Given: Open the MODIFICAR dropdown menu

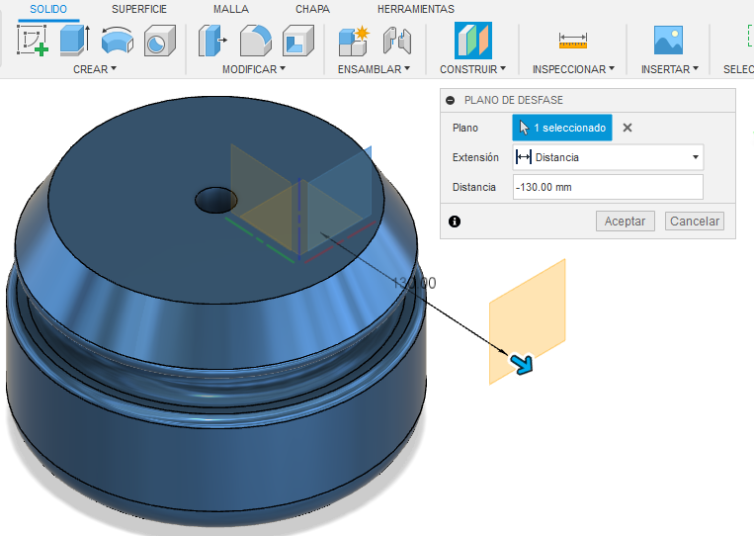Looking at the screenshot, I should pyautogui.click(x=254, y=69).
